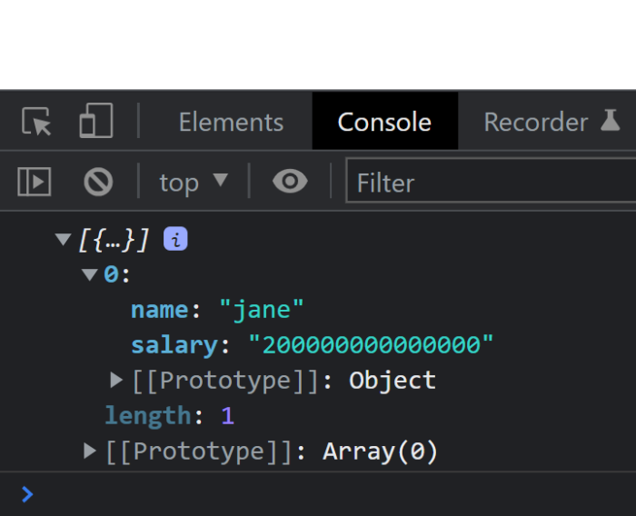Viewport: 636px width, 516px height.
Task: Click the salary property key
Action: point(174,345)
